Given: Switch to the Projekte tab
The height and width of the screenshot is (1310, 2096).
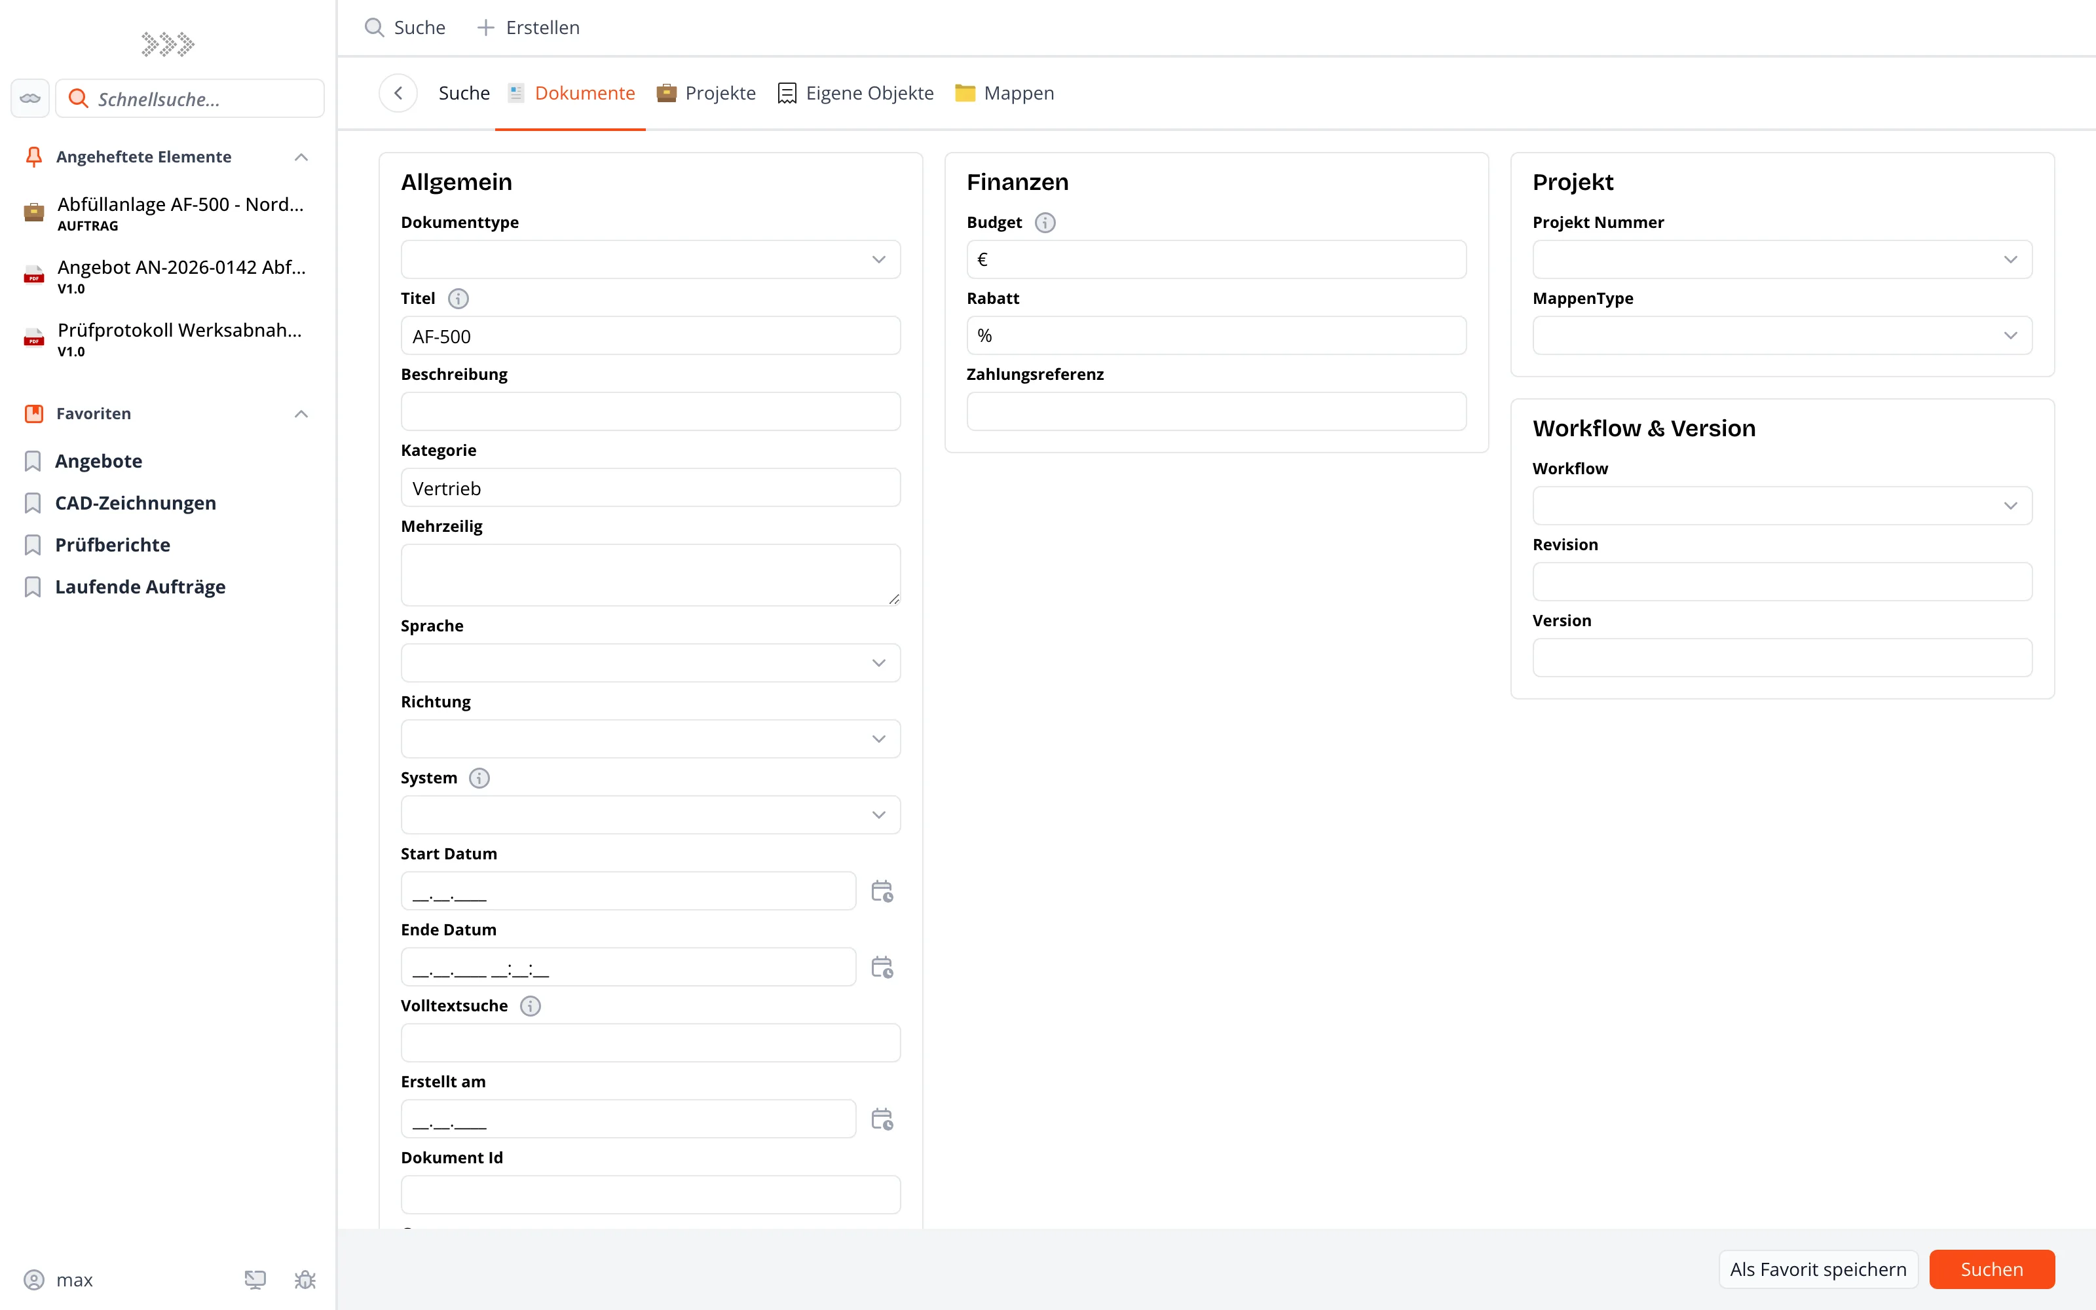Looking at the screenshot, I should pos(706,93).
